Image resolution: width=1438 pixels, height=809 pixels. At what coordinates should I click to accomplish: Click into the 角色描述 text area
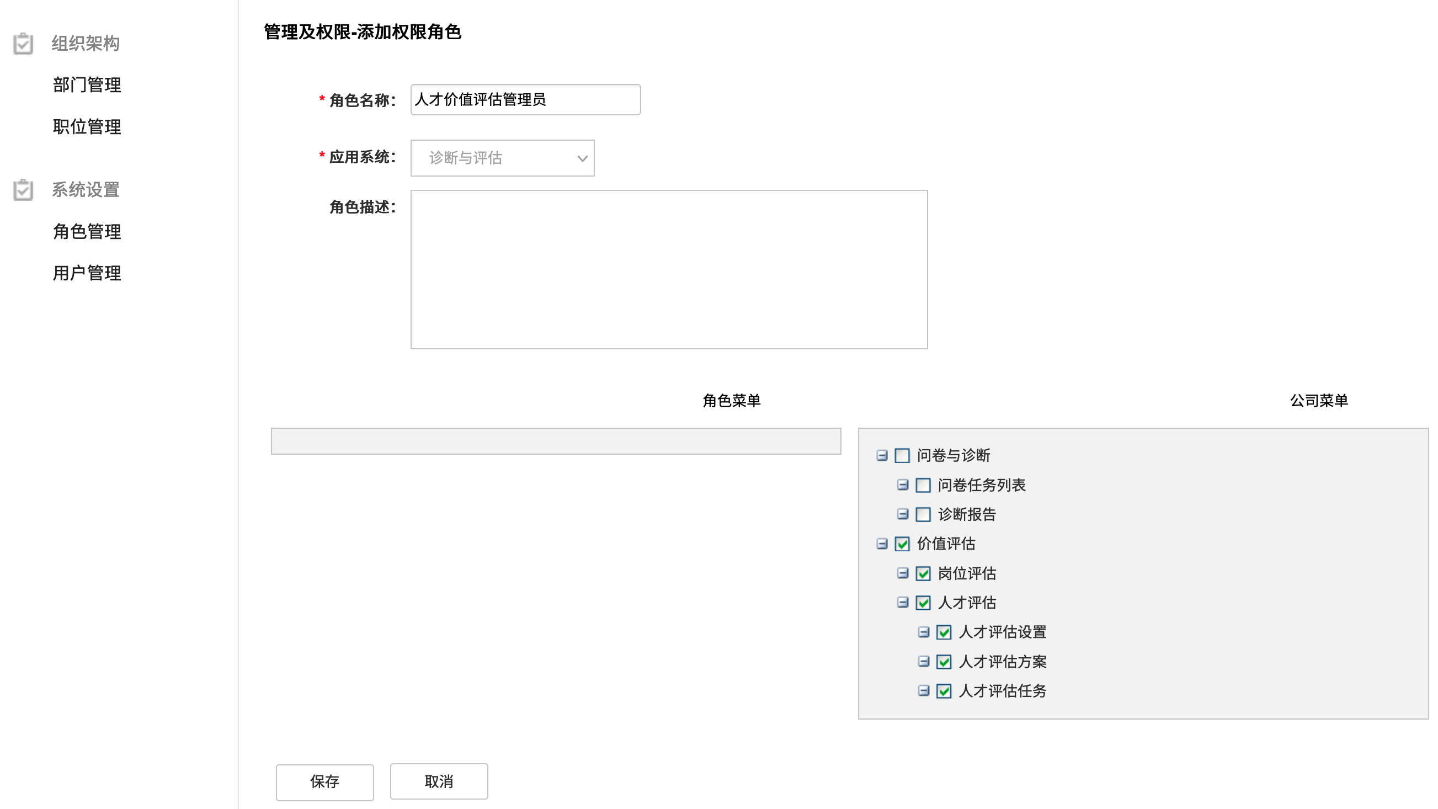tap(669, 270)
